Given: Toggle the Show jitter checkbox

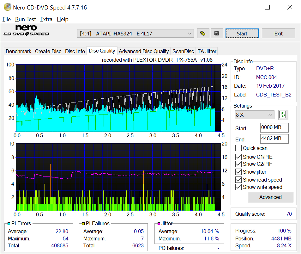Looking at the screenshot, I should pos(238,172).
